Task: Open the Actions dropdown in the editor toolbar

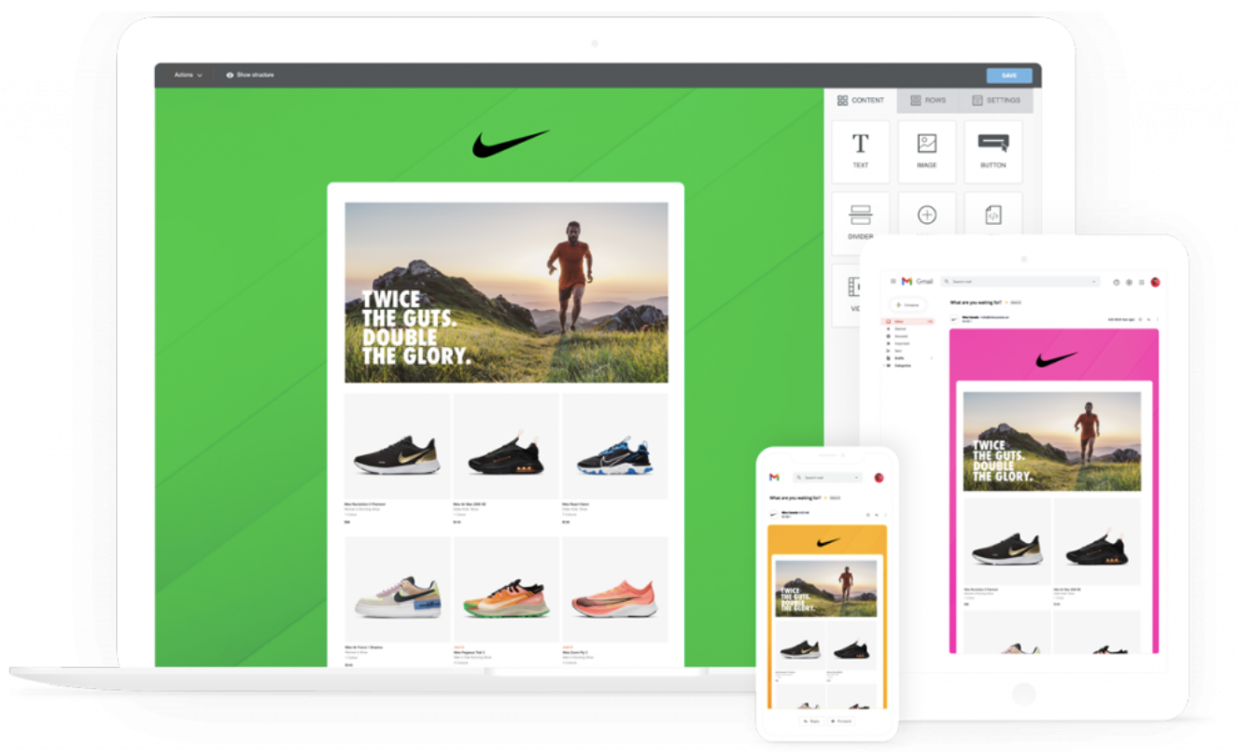Action: point(188,75)
